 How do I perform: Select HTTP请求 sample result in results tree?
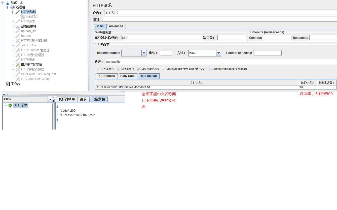point(20,106)
